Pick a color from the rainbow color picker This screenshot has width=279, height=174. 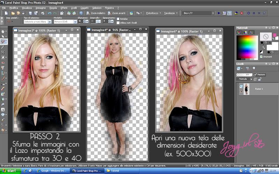point(247,47)
